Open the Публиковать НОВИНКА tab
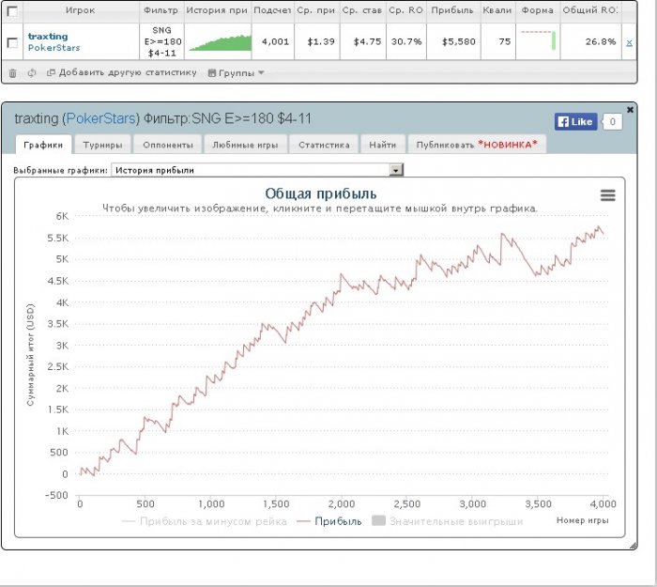This screenshot has height=587, width=657. coord(477,145)
